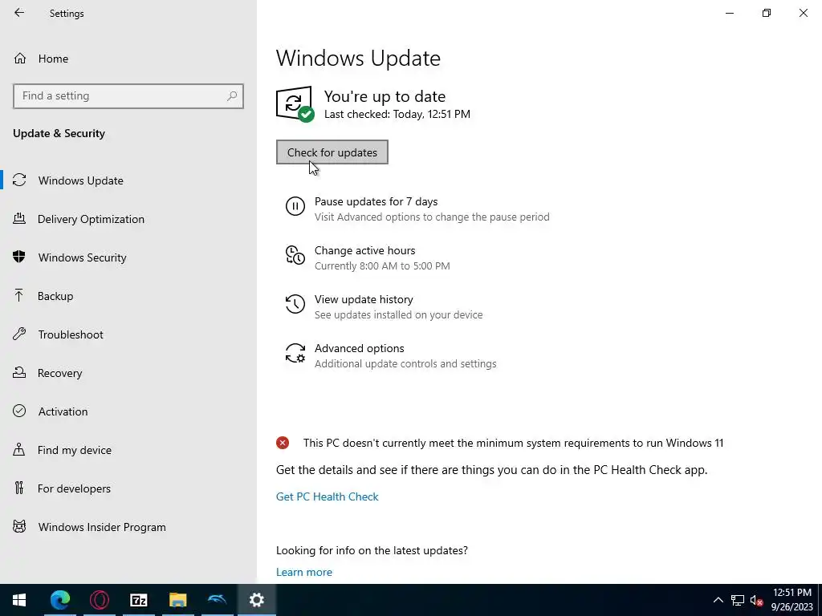Open the clock and date flyout

pos(791,600)
